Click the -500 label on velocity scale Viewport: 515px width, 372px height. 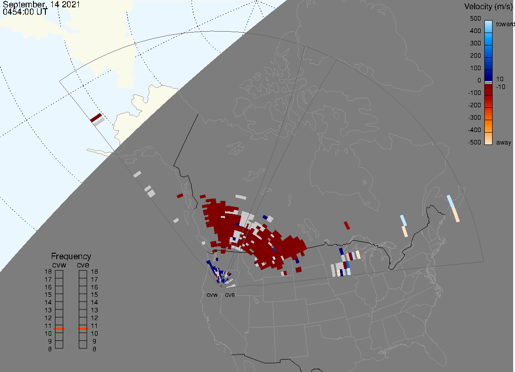[474, 142]
